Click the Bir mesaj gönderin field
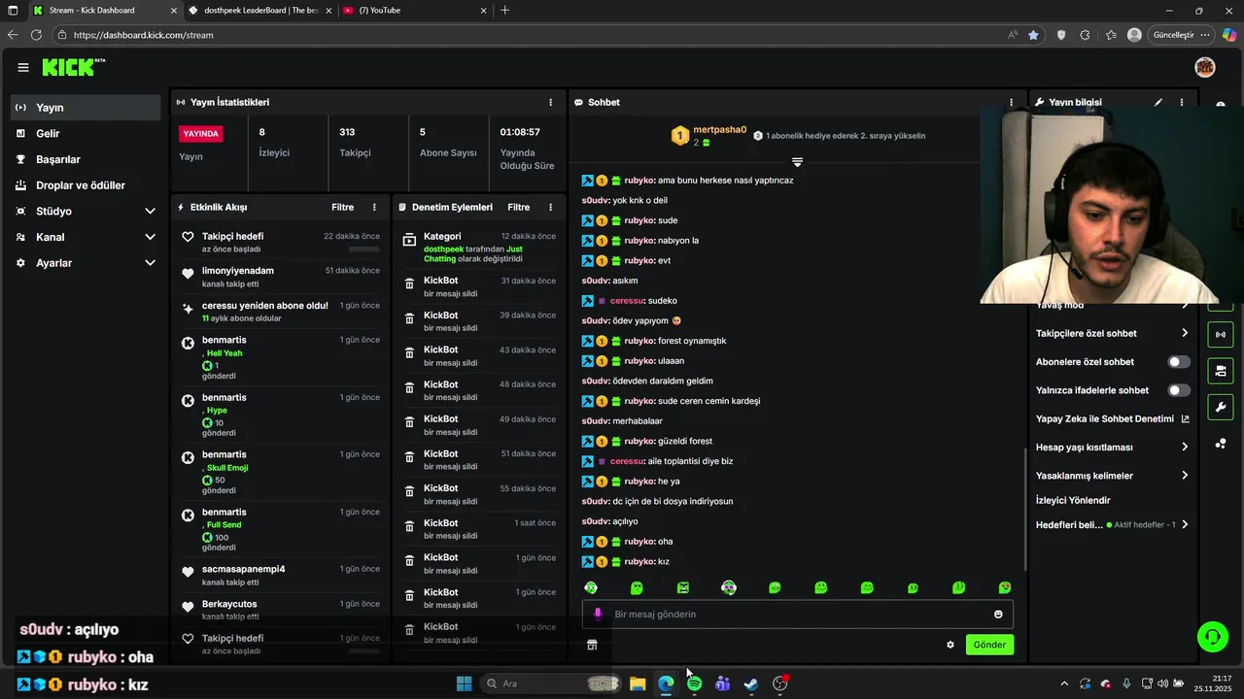Screen dimensions: 1244x699 pos(797,614)
